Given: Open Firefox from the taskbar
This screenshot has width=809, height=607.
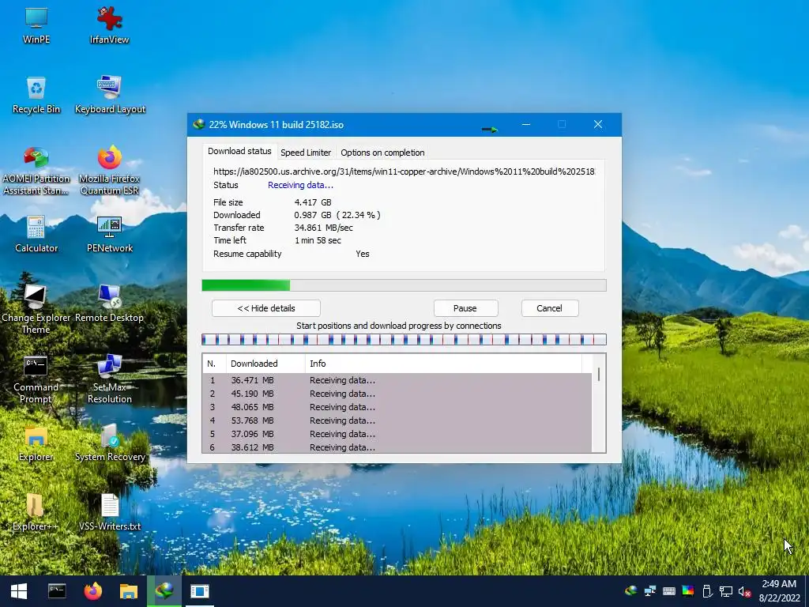Looking at the screenshot, I should click(x=93, y=591).
